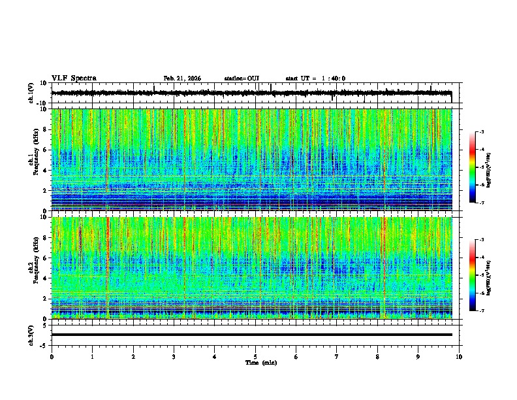Click the time axis tick label '8'
Viewport: 517px width, 400px height.
click(x=377, y=357)
